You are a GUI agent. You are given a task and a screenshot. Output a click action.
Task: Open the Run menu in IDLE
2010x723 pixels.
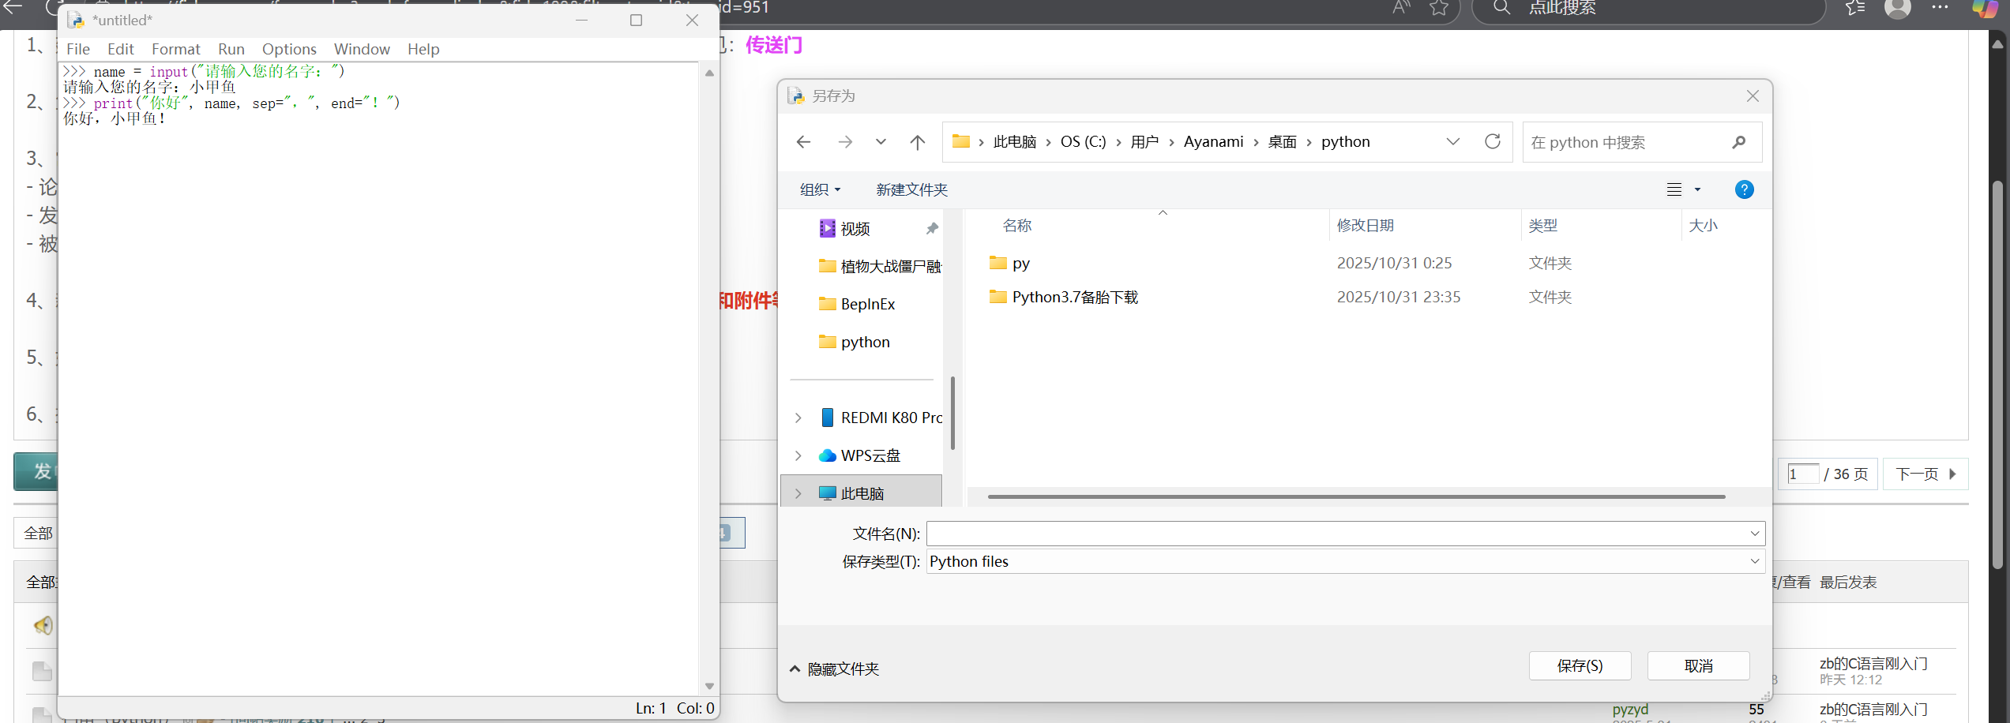(x=231, y=49)
